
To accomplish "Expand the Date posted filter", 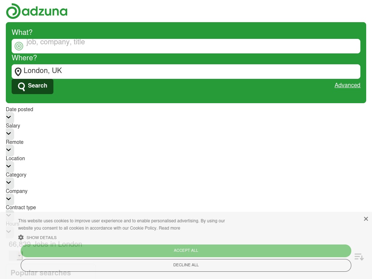I will pos(9,117).
